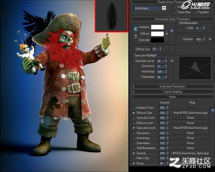
Task: Click the Specular Color map amount spinner
Action: (x=167, y=118)
